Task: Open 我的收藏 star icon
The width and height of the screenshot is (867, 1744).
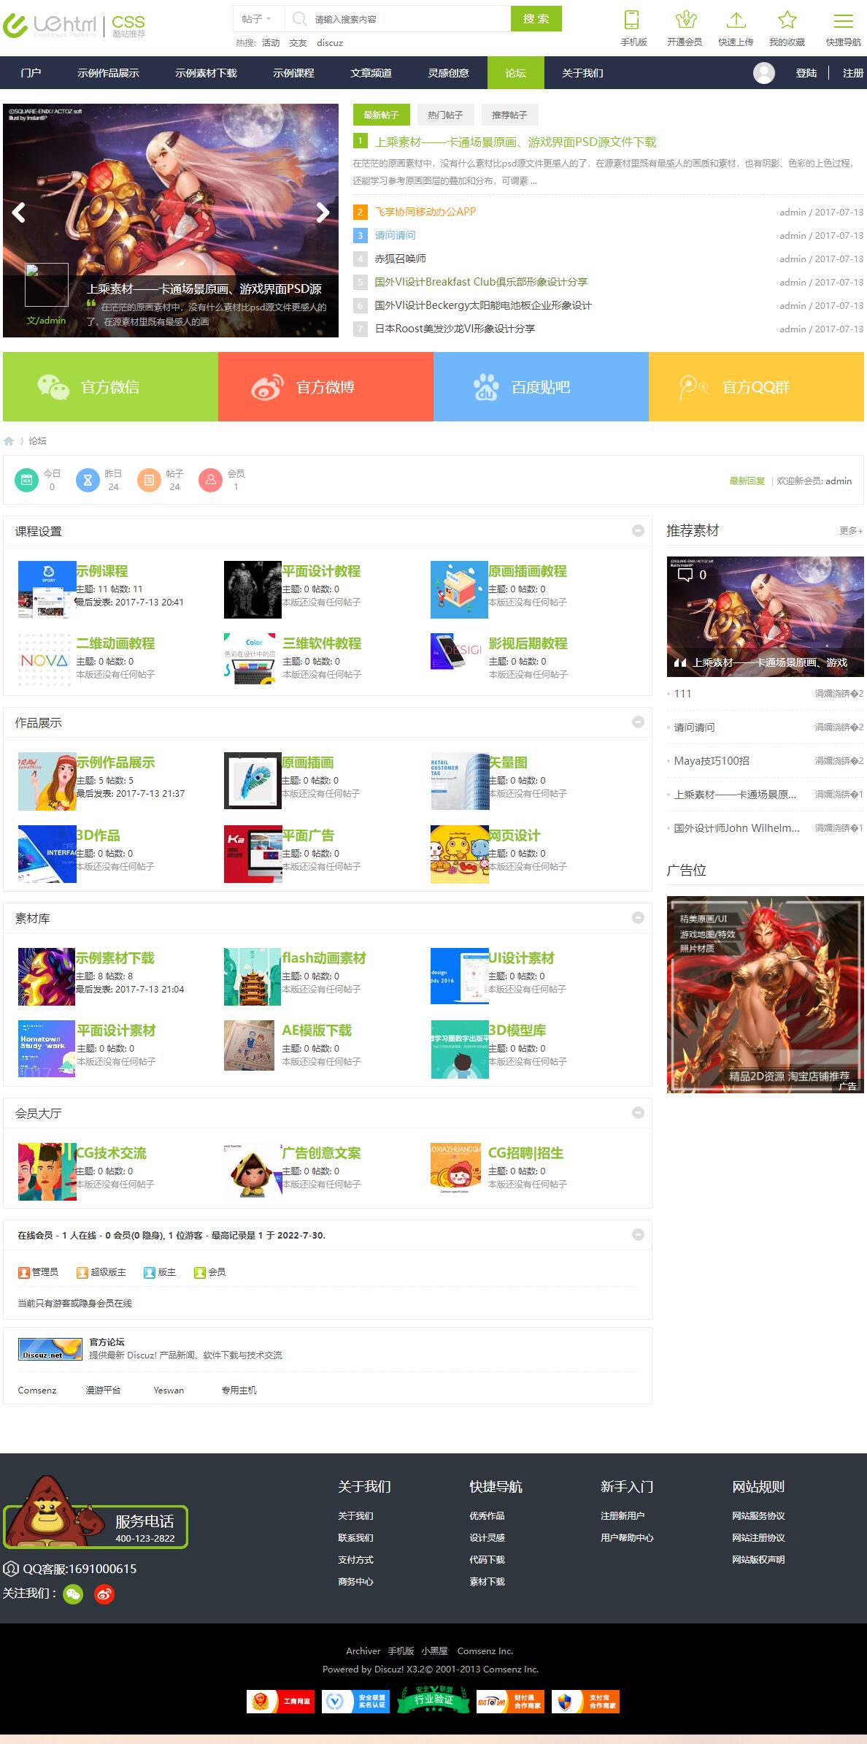Action: pos(787,20)
